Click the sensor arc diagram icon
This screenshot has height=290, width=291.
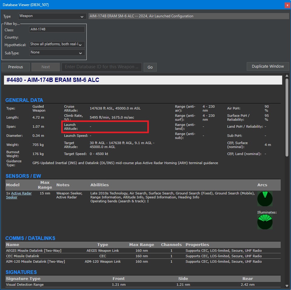coord(265,199)
